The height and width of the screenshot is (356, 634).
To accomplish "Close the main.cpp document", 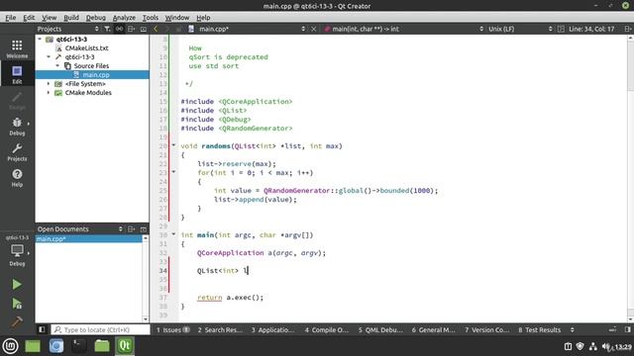I will pos(313,29).
